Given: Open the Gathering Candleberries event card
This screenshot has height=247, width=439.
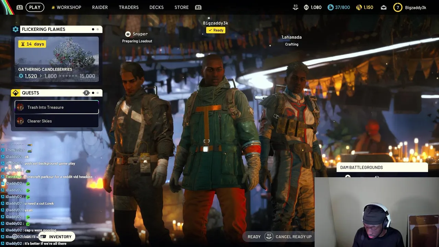Looking at the screenshot, I should coord(57,59).
